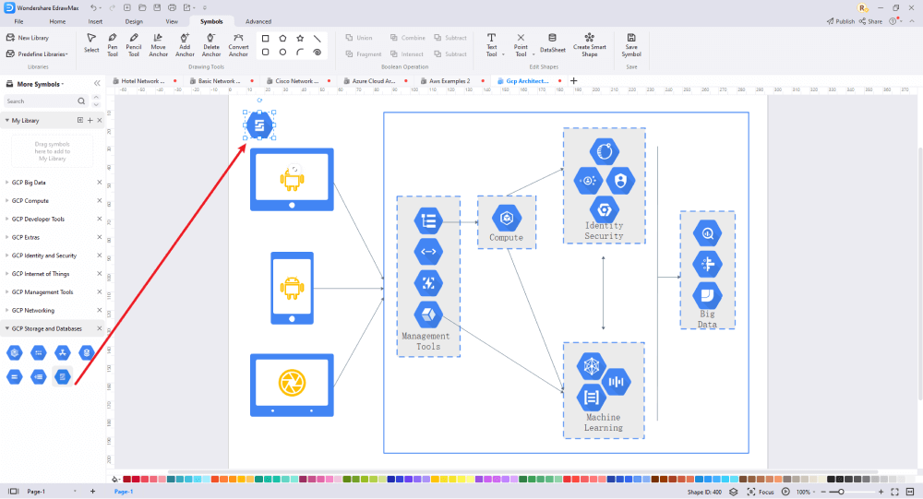Select the pentagon shape tool
Screen dimensions: 923x499
pyautogui.click(x=282, y=38)
